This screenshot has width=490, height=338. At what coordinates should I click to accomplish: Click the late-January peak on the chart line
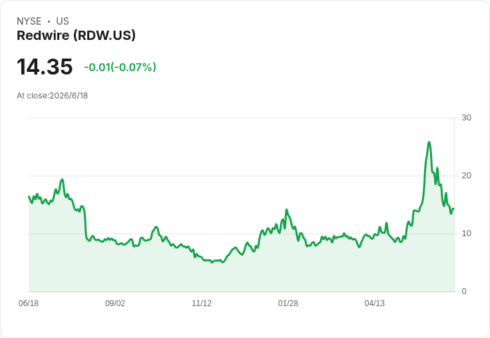pyautogui.click(x=286, y=210)
